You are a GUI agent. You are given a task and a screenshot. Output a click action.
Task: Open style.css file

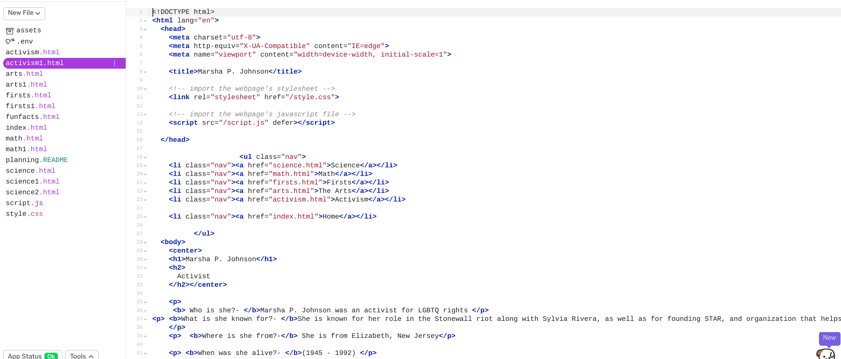coord(24,214)
